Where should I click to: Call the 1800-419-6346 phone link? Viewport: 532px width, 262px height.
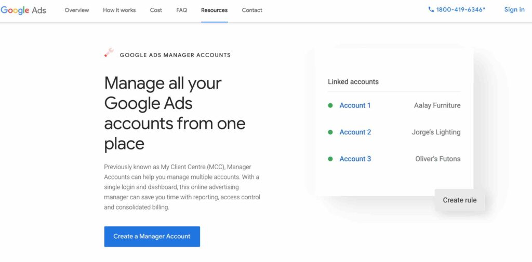tap(457, 9)
